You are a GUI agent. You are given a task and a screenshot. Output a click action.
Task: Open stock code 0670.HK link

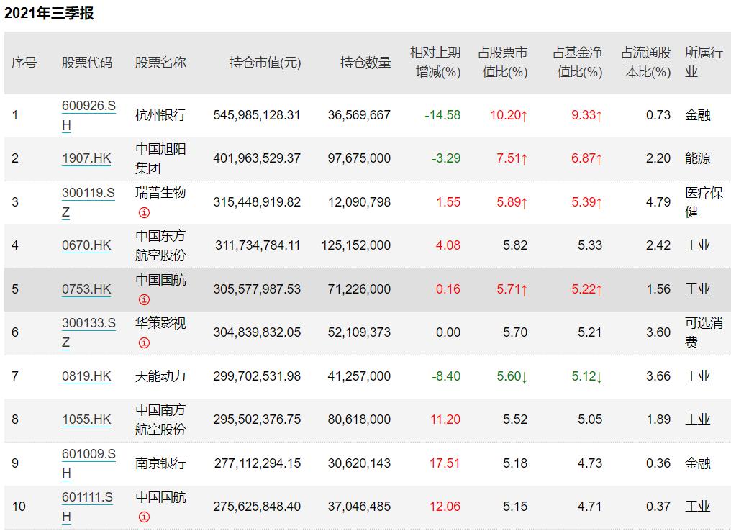[87, 245]
